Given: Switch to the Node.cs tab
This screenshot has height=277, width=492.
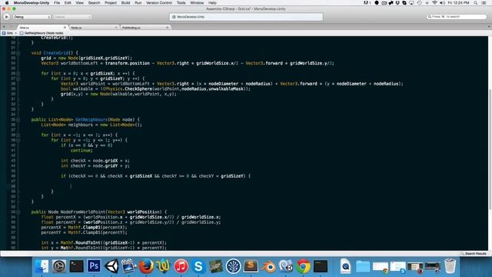Looking at the screenshot, I should (94, 28).
